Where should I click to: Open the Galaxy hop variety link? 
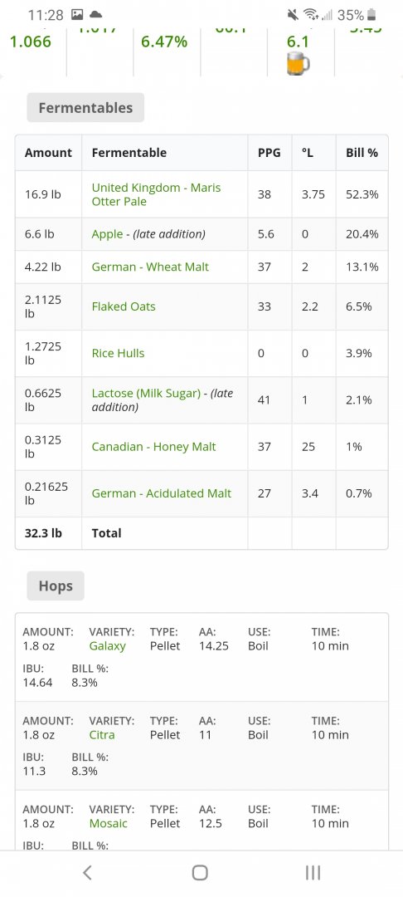click(107, 646)
